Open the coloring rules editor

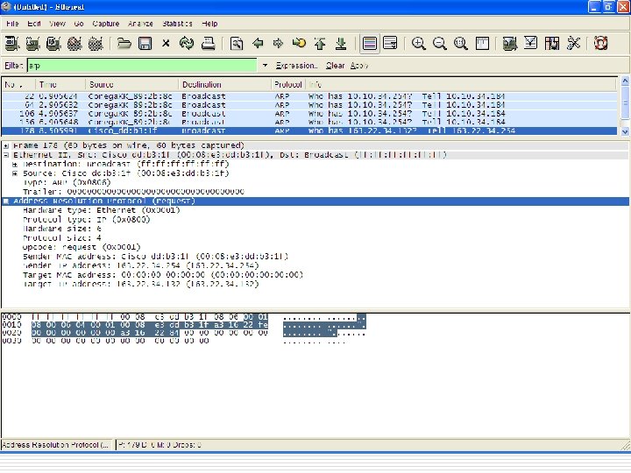(552, 43)
